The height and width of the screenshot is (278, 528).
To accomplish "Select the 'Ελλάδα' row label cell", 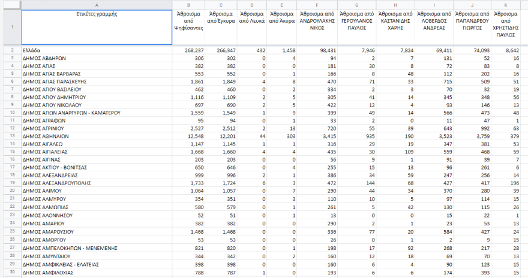I will pos(97,50).
